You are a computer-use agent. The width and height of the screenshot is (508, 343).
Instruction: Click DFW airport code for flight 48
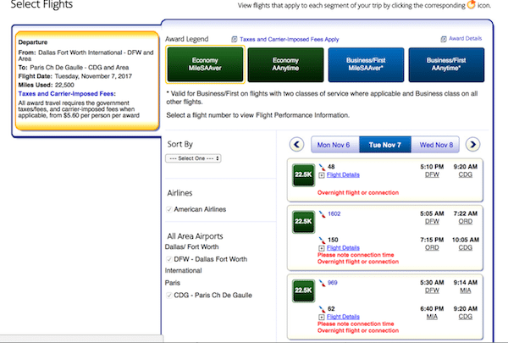[432, 174]
